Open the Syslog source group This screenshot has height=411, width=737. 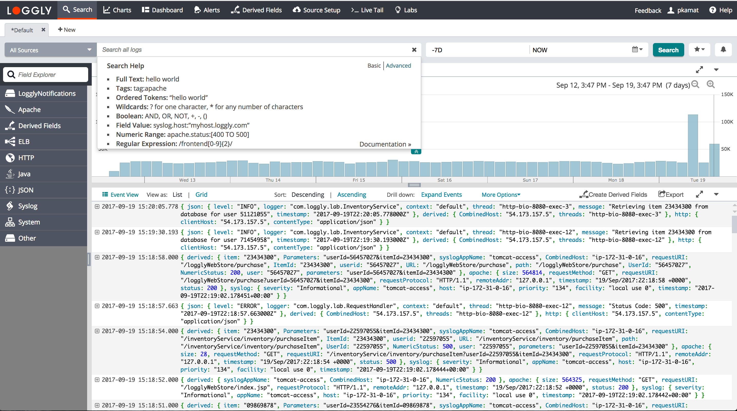[x=27, y=206]
